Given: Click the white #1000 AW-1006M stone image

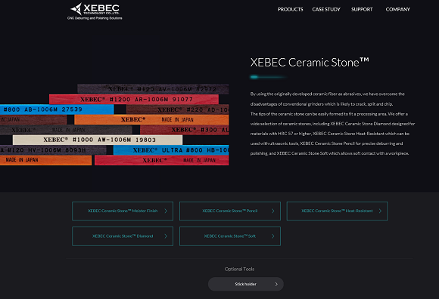Looking at the screenshot, I should coord(98,140).
